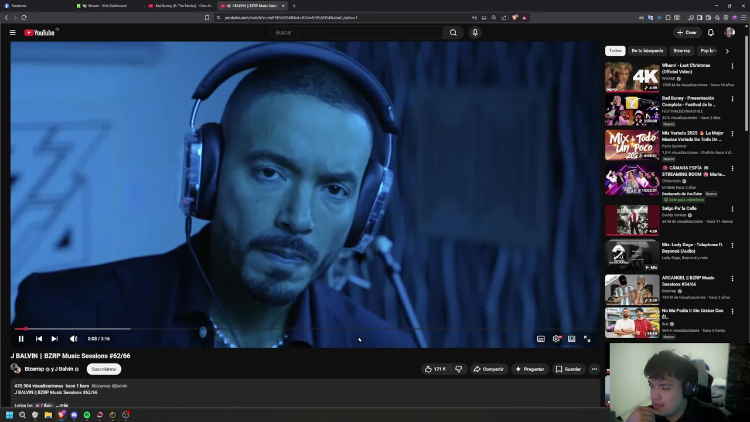The width and height of the screenshot is (750, 422).
Task: Open the Brave Rewards triangle icon
Action: coord(524,18)
